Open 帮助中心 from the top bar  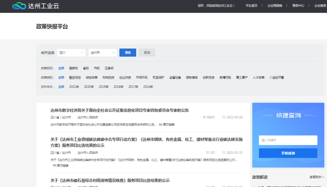[298, 6]
